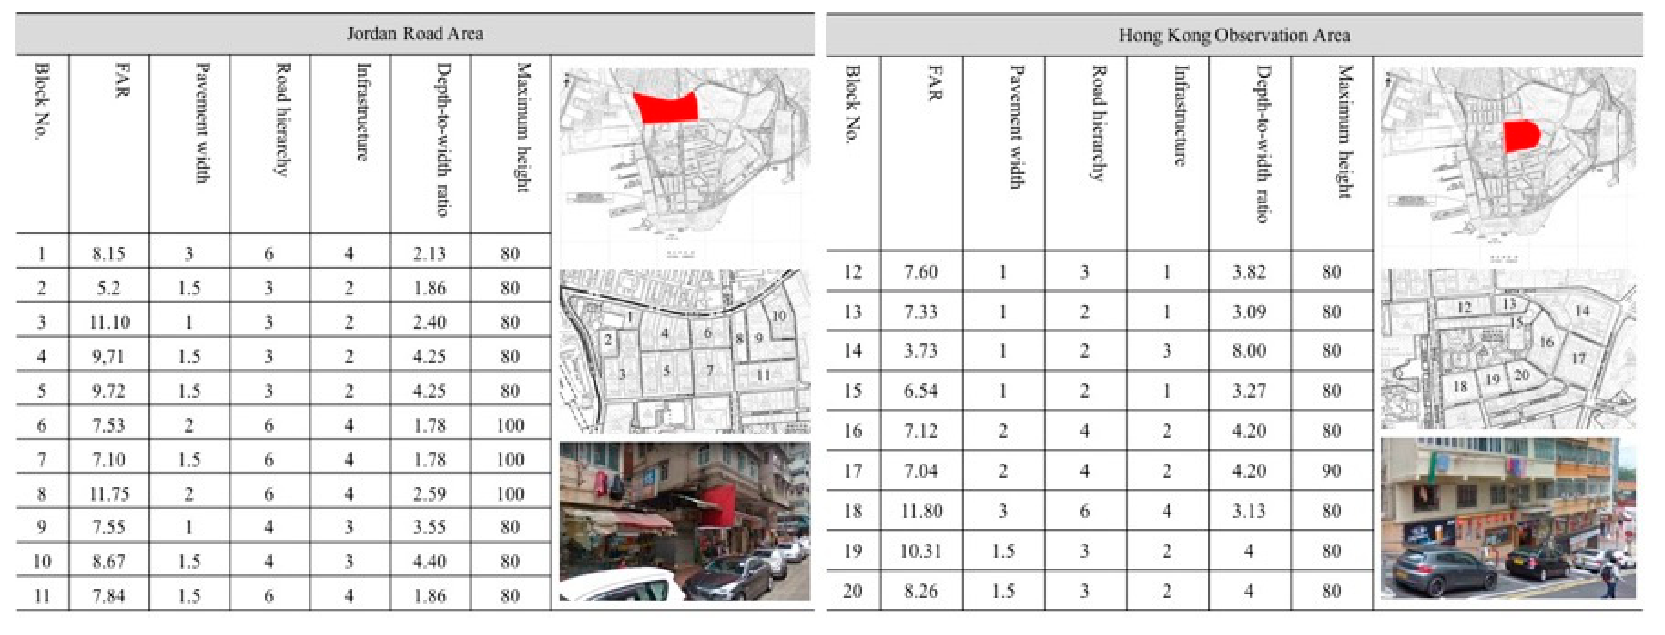Image resolution: width=1665 pixels, height=635 pixels.
Task: Select block 5 on Jordan block map
Action: click(x=666, y=371)
